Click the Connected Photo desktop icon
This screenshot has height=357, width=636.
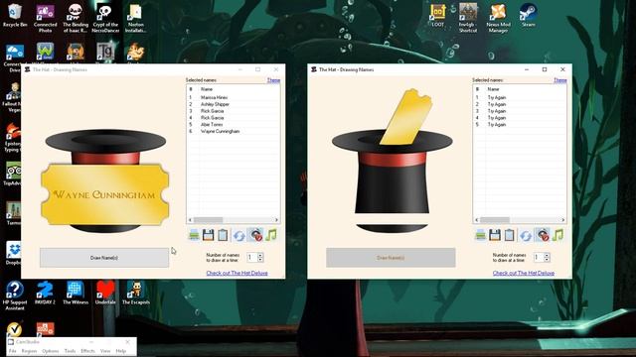[45, 18]
